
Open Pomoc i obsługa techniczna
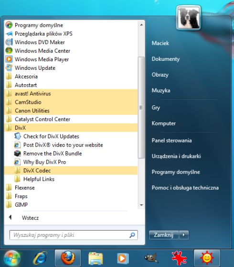point(185,188)
